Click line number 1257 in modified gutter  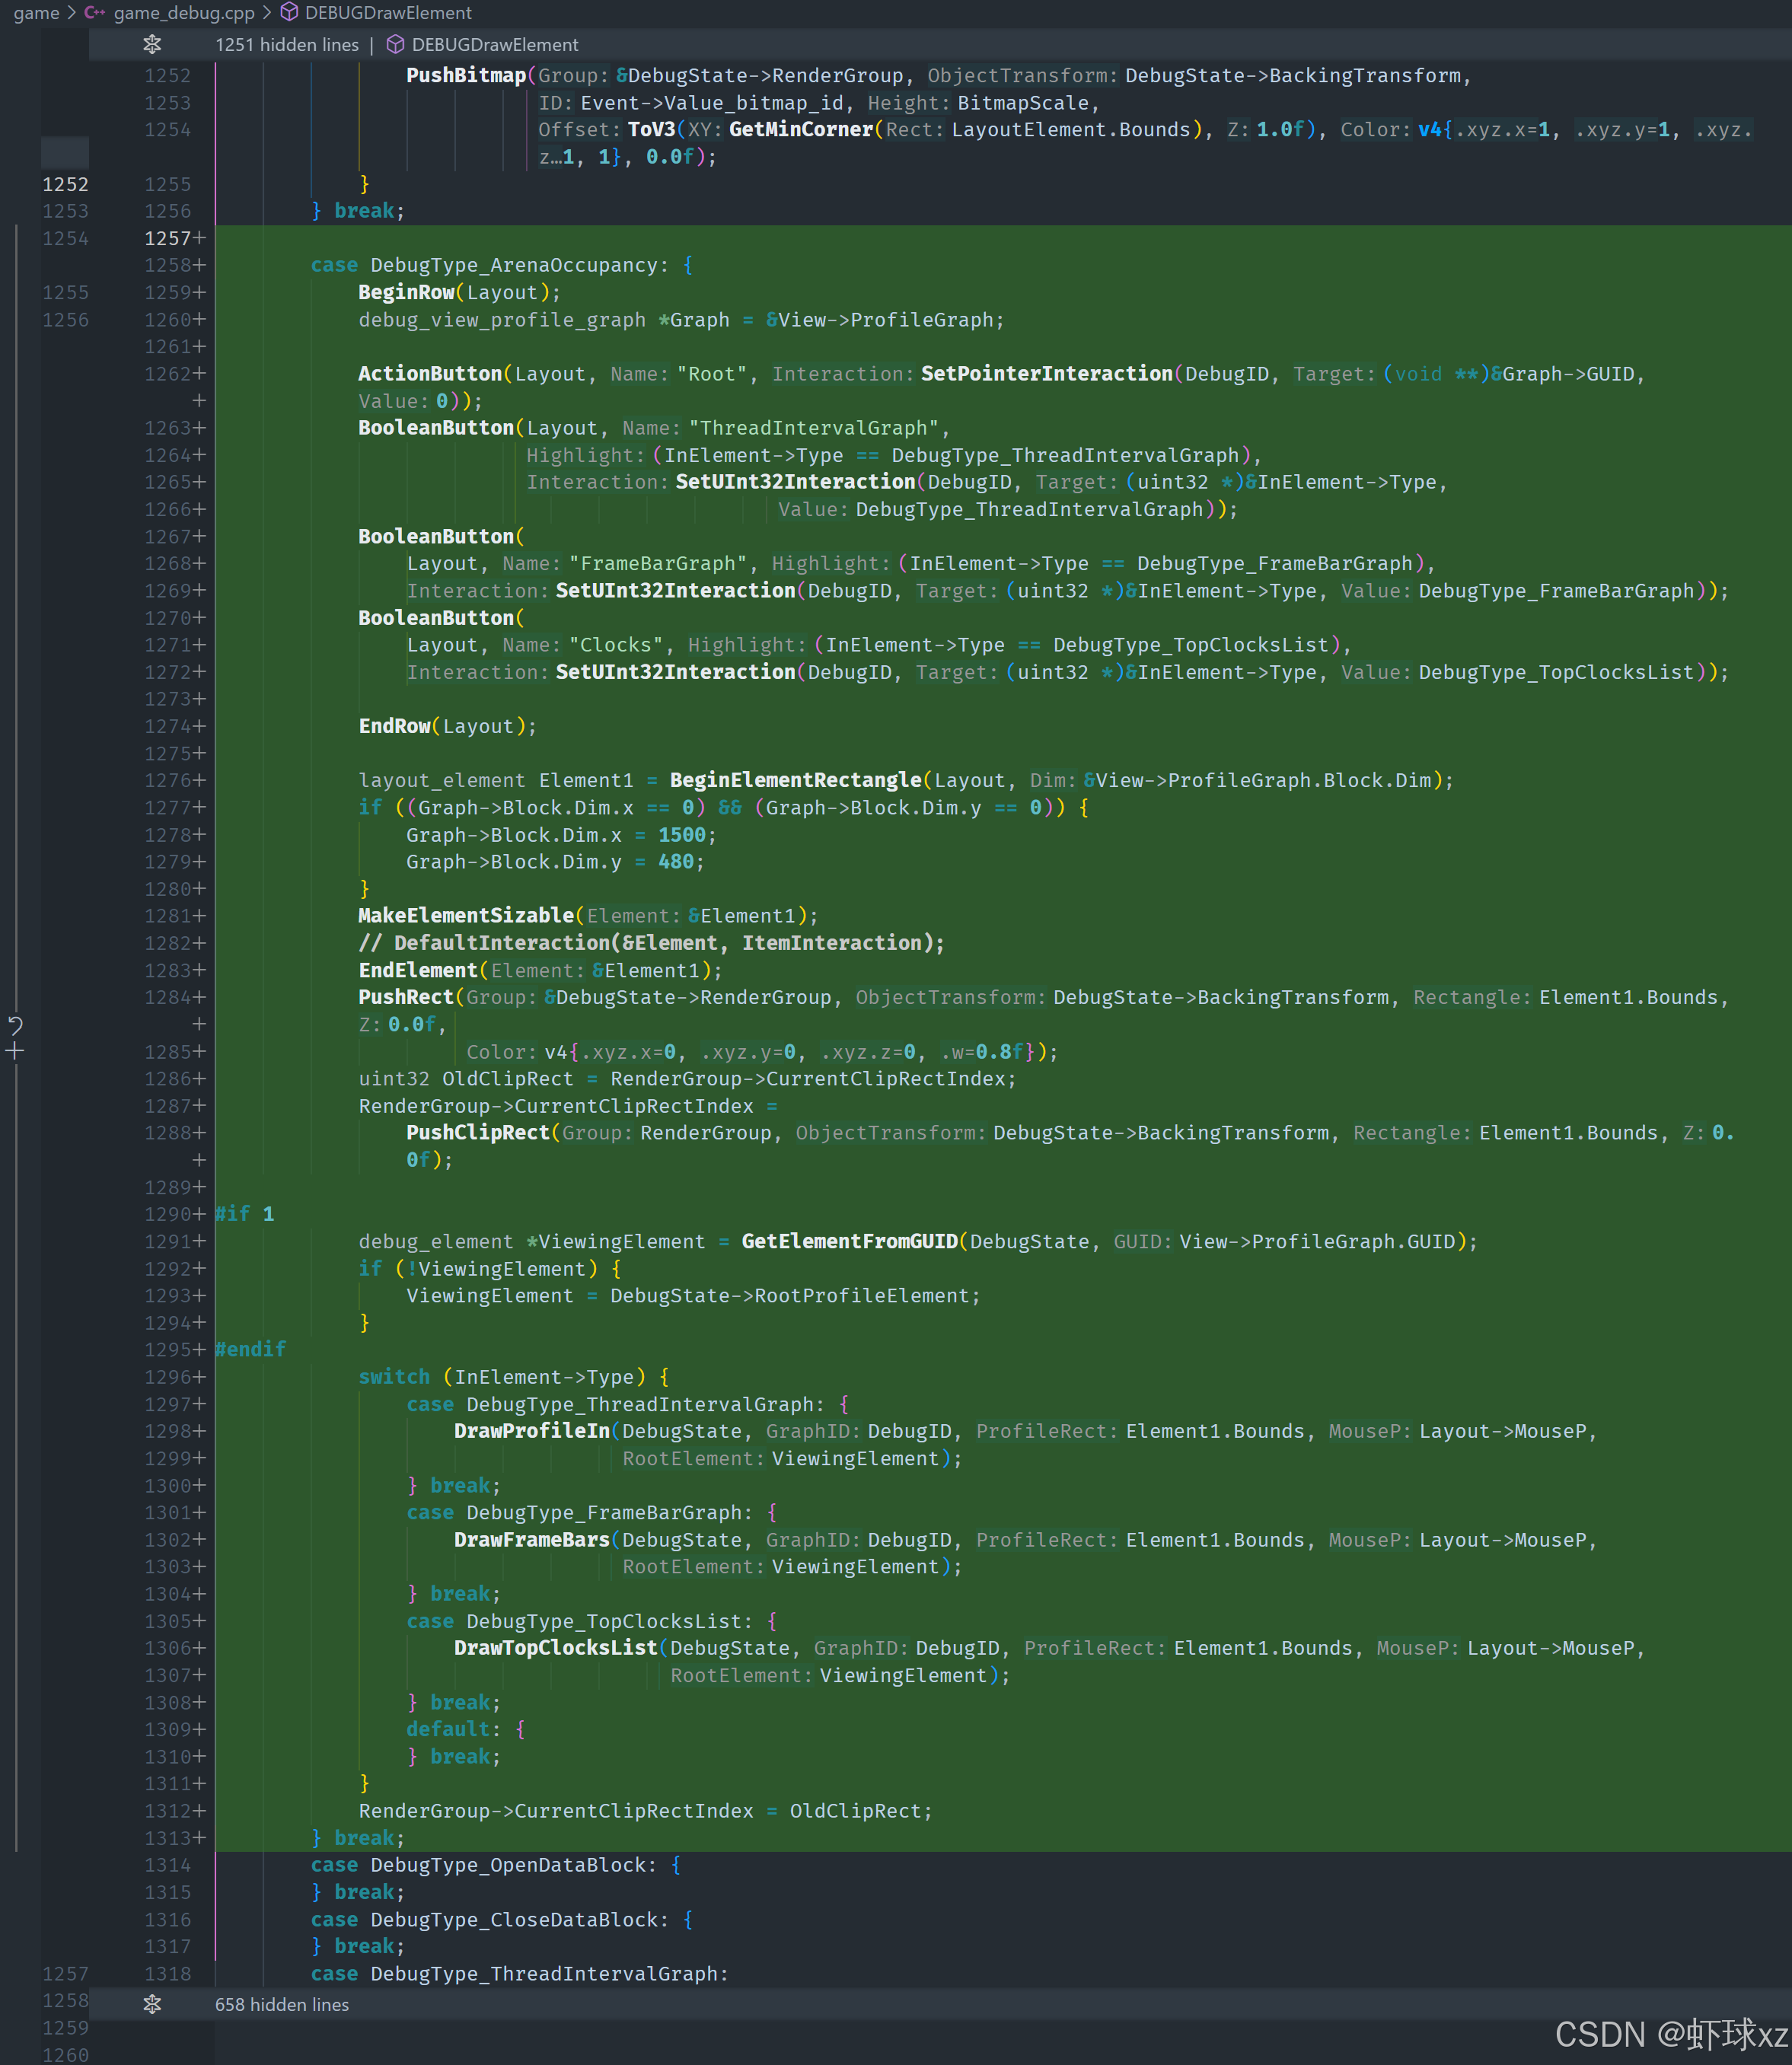(x=167, y=238)
